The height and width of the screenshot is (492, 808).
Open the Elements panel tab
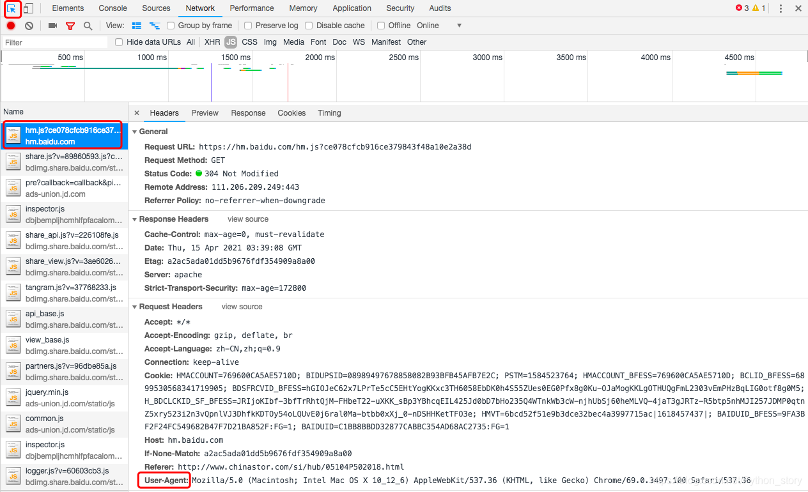68,8
